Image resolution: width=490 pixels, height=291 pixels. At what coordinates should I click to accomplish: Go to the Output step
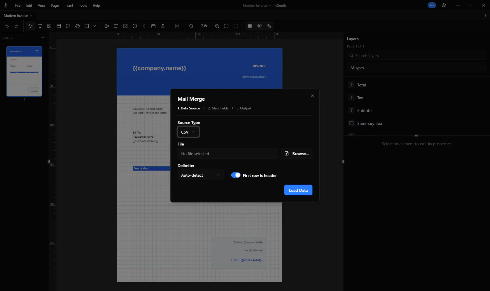[244, 108]
